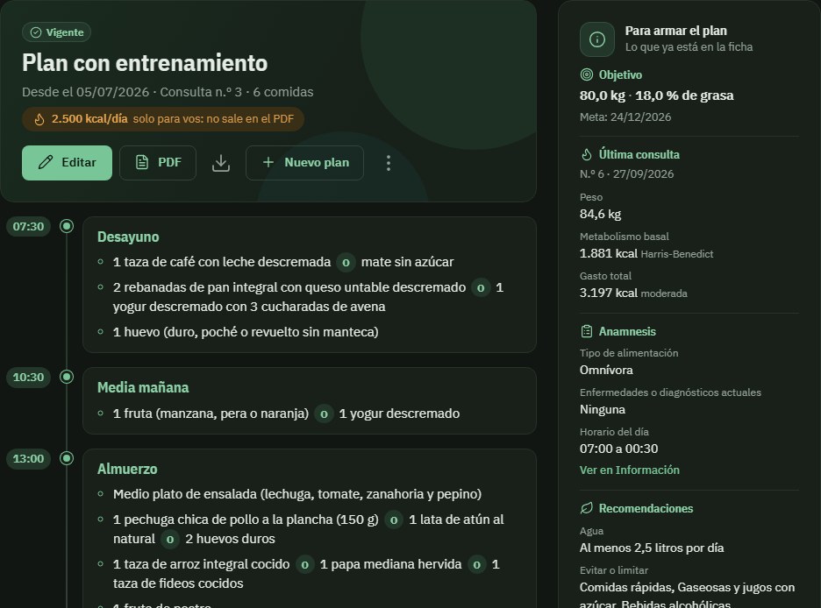Click the "Ninguna" diagnoses value
The height and width of the screenshot is (608, 821).
coord(602,409)
